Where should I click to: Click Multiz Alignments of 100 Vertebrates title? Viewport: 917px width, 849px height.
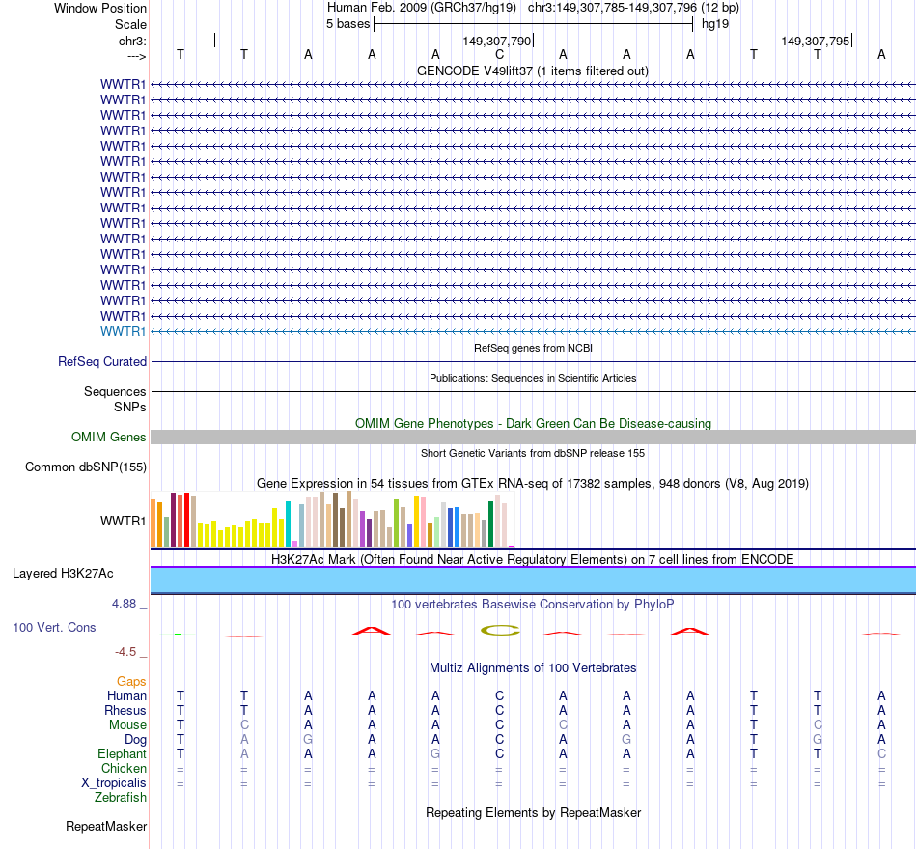click(533, 667)
